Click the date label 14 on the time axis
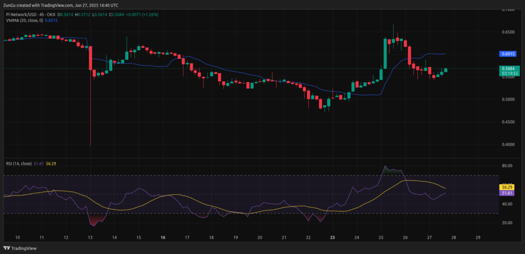Image resolution: width=525 pixels, height=254 pixels. [114, 237]
